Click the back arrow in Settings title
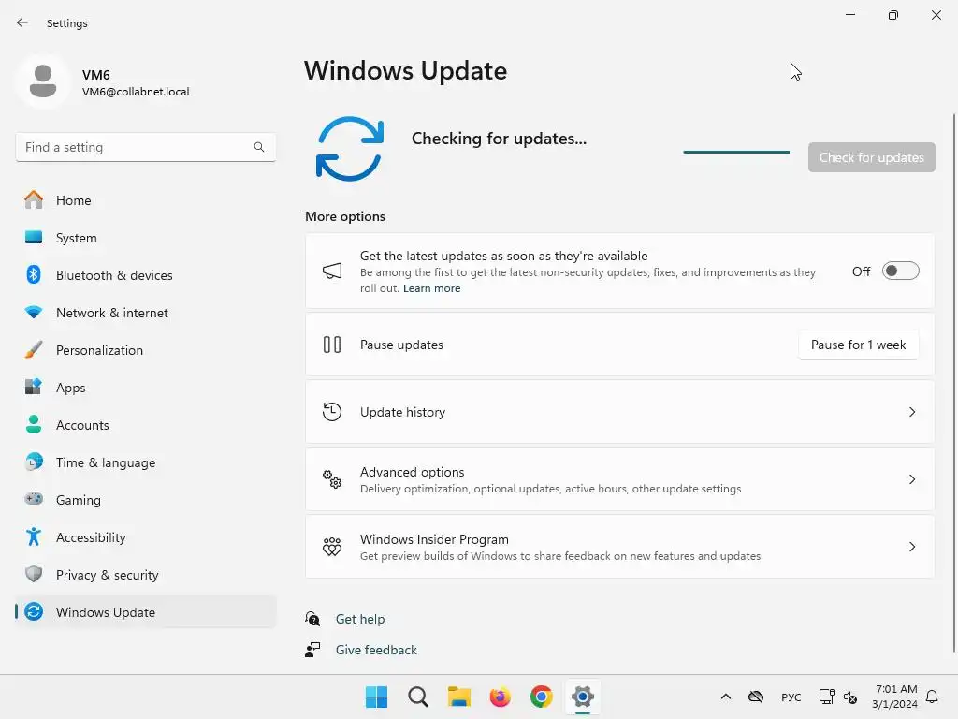This screenshot has width=958, height=719. coord(22,22)
